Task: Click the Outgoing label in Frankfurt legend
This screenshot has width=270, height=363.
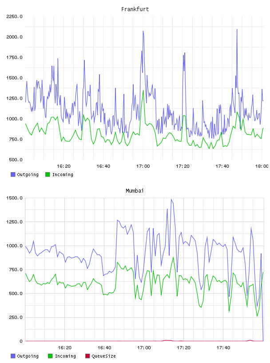Action: (28, 174)
